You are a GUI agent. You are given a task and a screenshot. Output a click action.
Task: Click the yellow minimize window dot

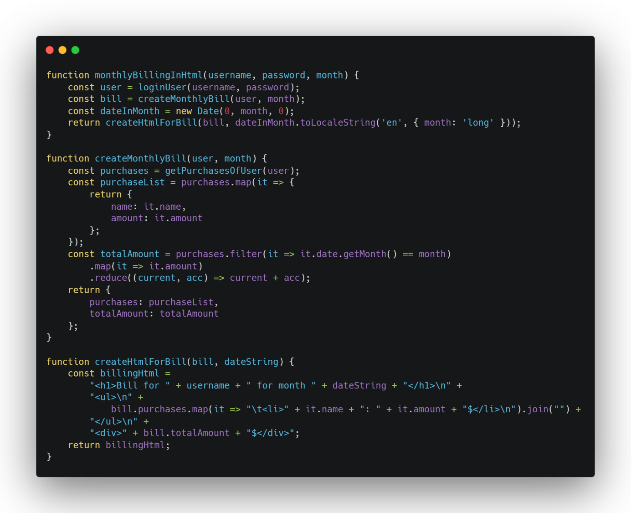coord(62,50)
